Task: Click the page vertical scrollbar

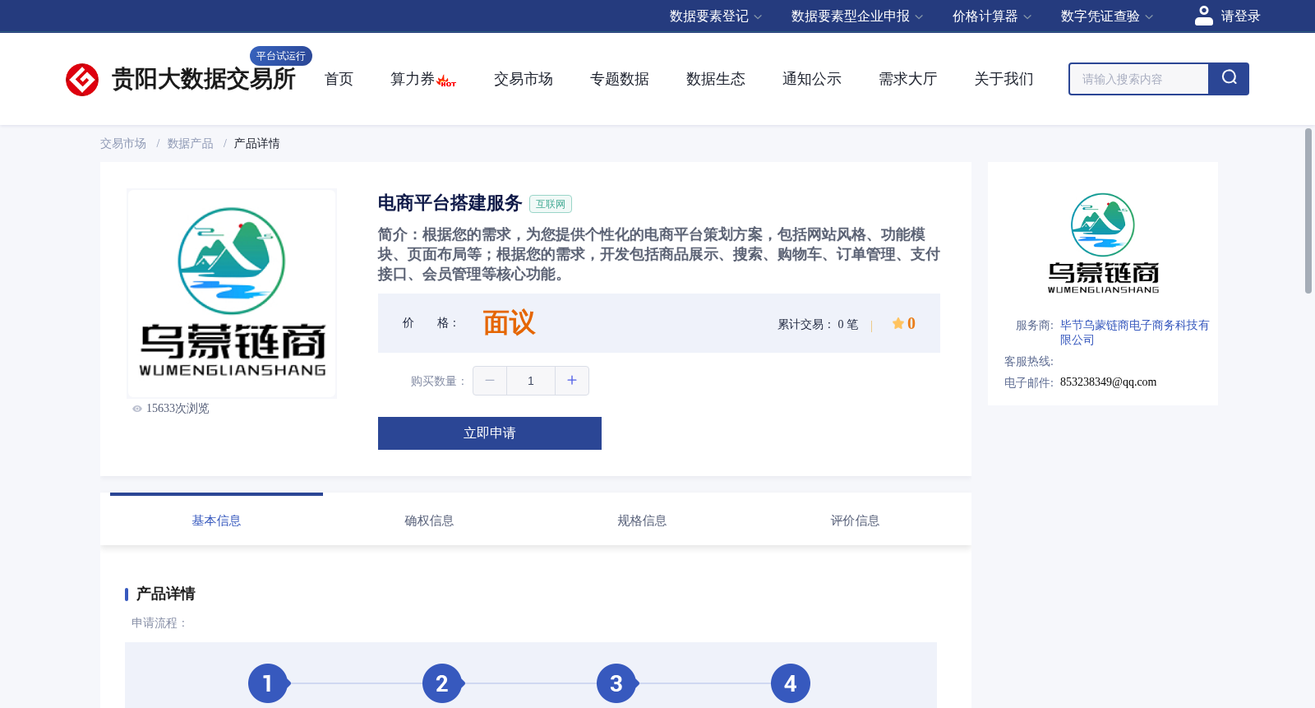Action: 1308,211
